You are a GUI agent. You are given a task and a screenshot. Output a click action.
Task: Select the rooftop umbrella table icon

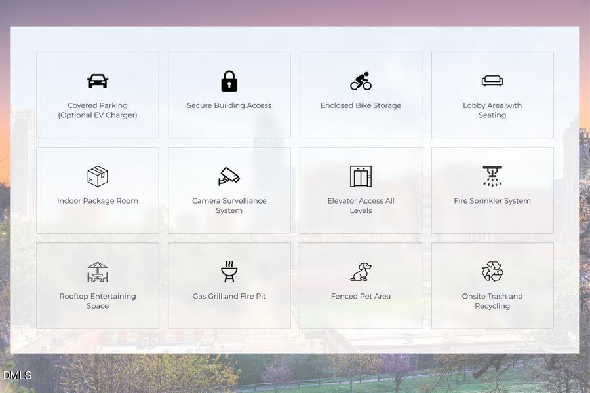tap(98, 272)
